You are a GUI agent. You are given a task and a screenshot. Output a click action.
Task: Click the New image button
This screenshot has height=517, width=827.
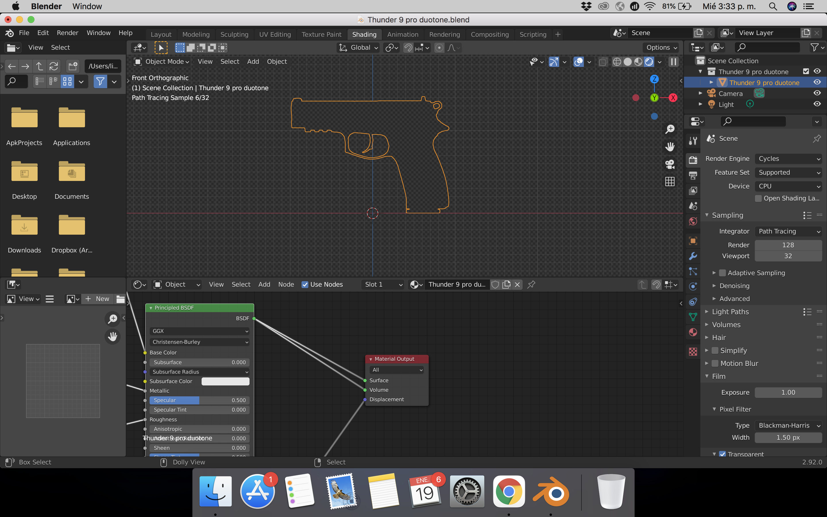(98, 298)
